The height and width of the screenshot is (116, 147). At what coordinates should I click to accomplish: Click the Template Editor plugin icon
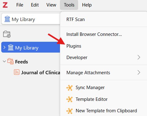[x=69, y=99]
